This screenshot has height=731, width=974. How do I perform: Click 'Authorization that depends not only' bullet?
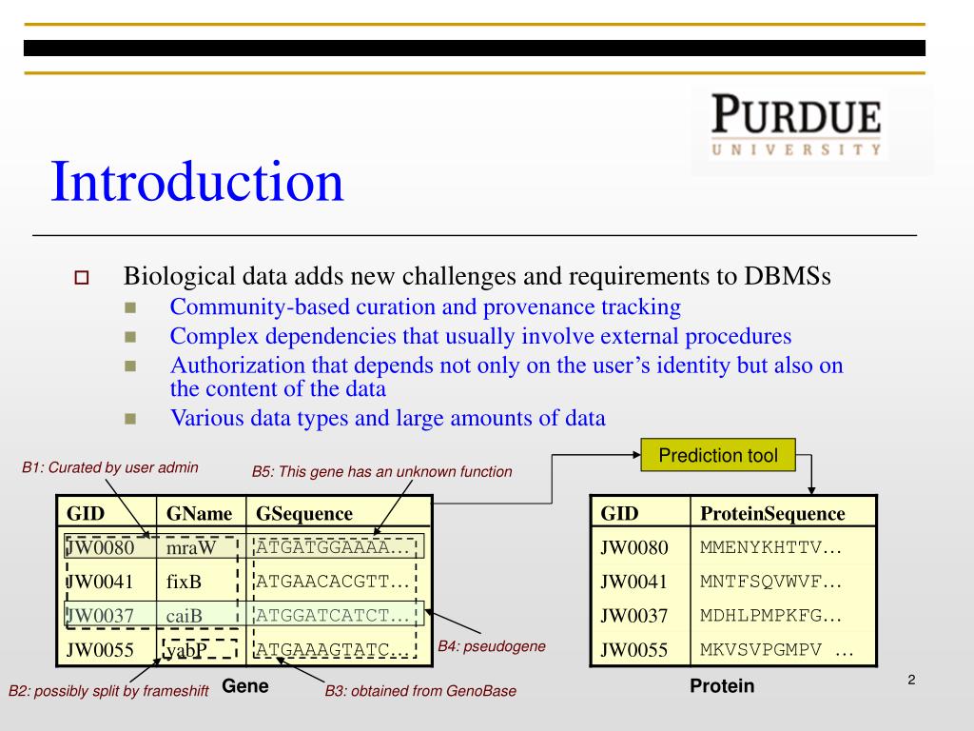506,377
